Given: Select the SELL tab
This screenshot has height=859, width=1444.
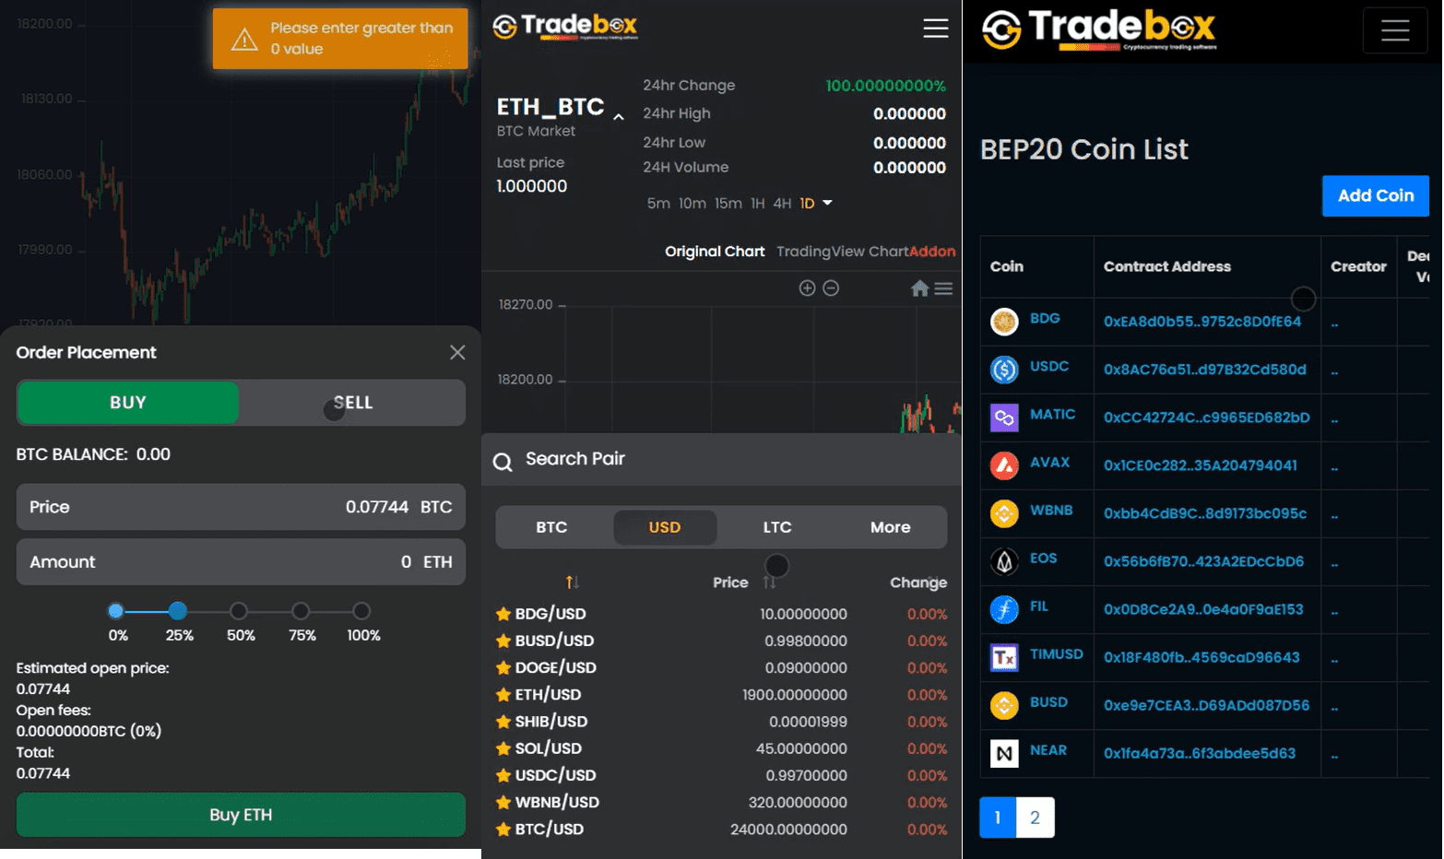Looking at the screenshot, I should pyautogui.click(x=352, y=403).
